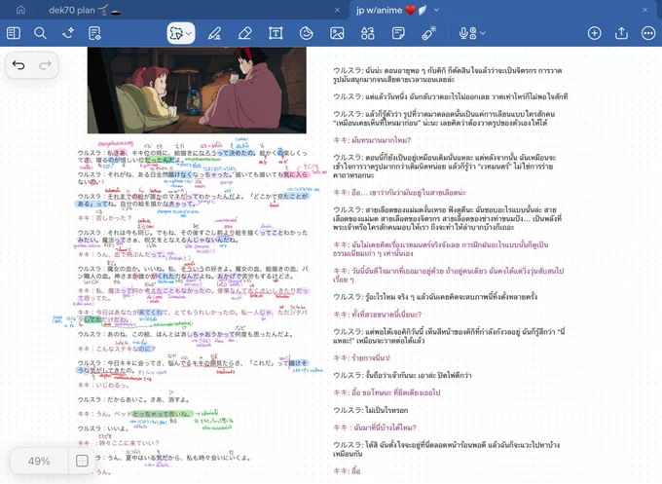This screenshot has height=484, width=662.
Task: Close the jp w/anime tab
Action: click(x=644, y=10)
